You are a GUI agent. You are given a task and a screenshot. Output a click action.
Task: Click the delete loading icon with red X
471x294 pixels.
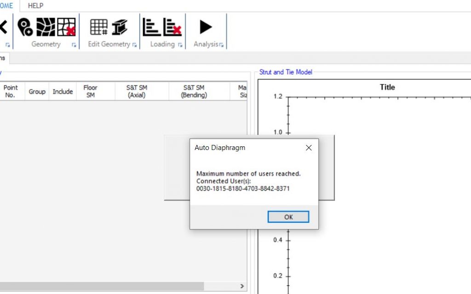[172, 27]
